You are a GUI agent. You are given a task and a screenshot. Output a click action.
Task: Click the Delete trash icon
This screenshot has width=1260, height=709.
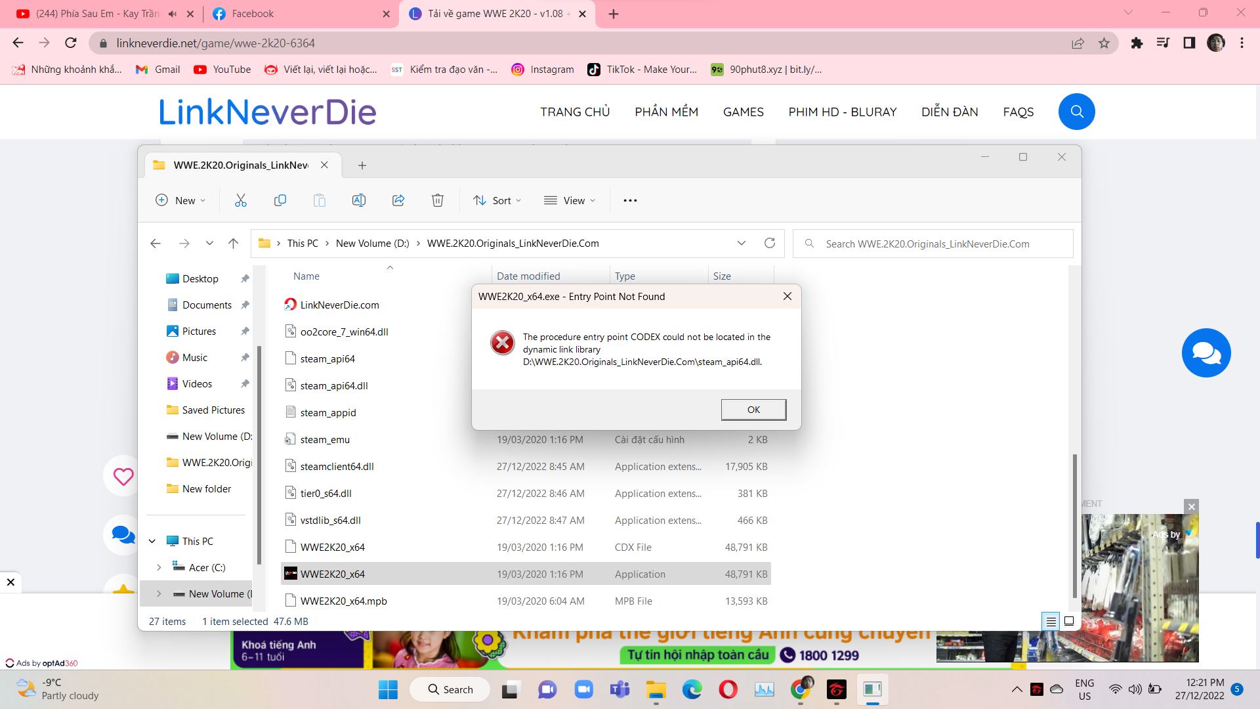(x=438, y=201)
